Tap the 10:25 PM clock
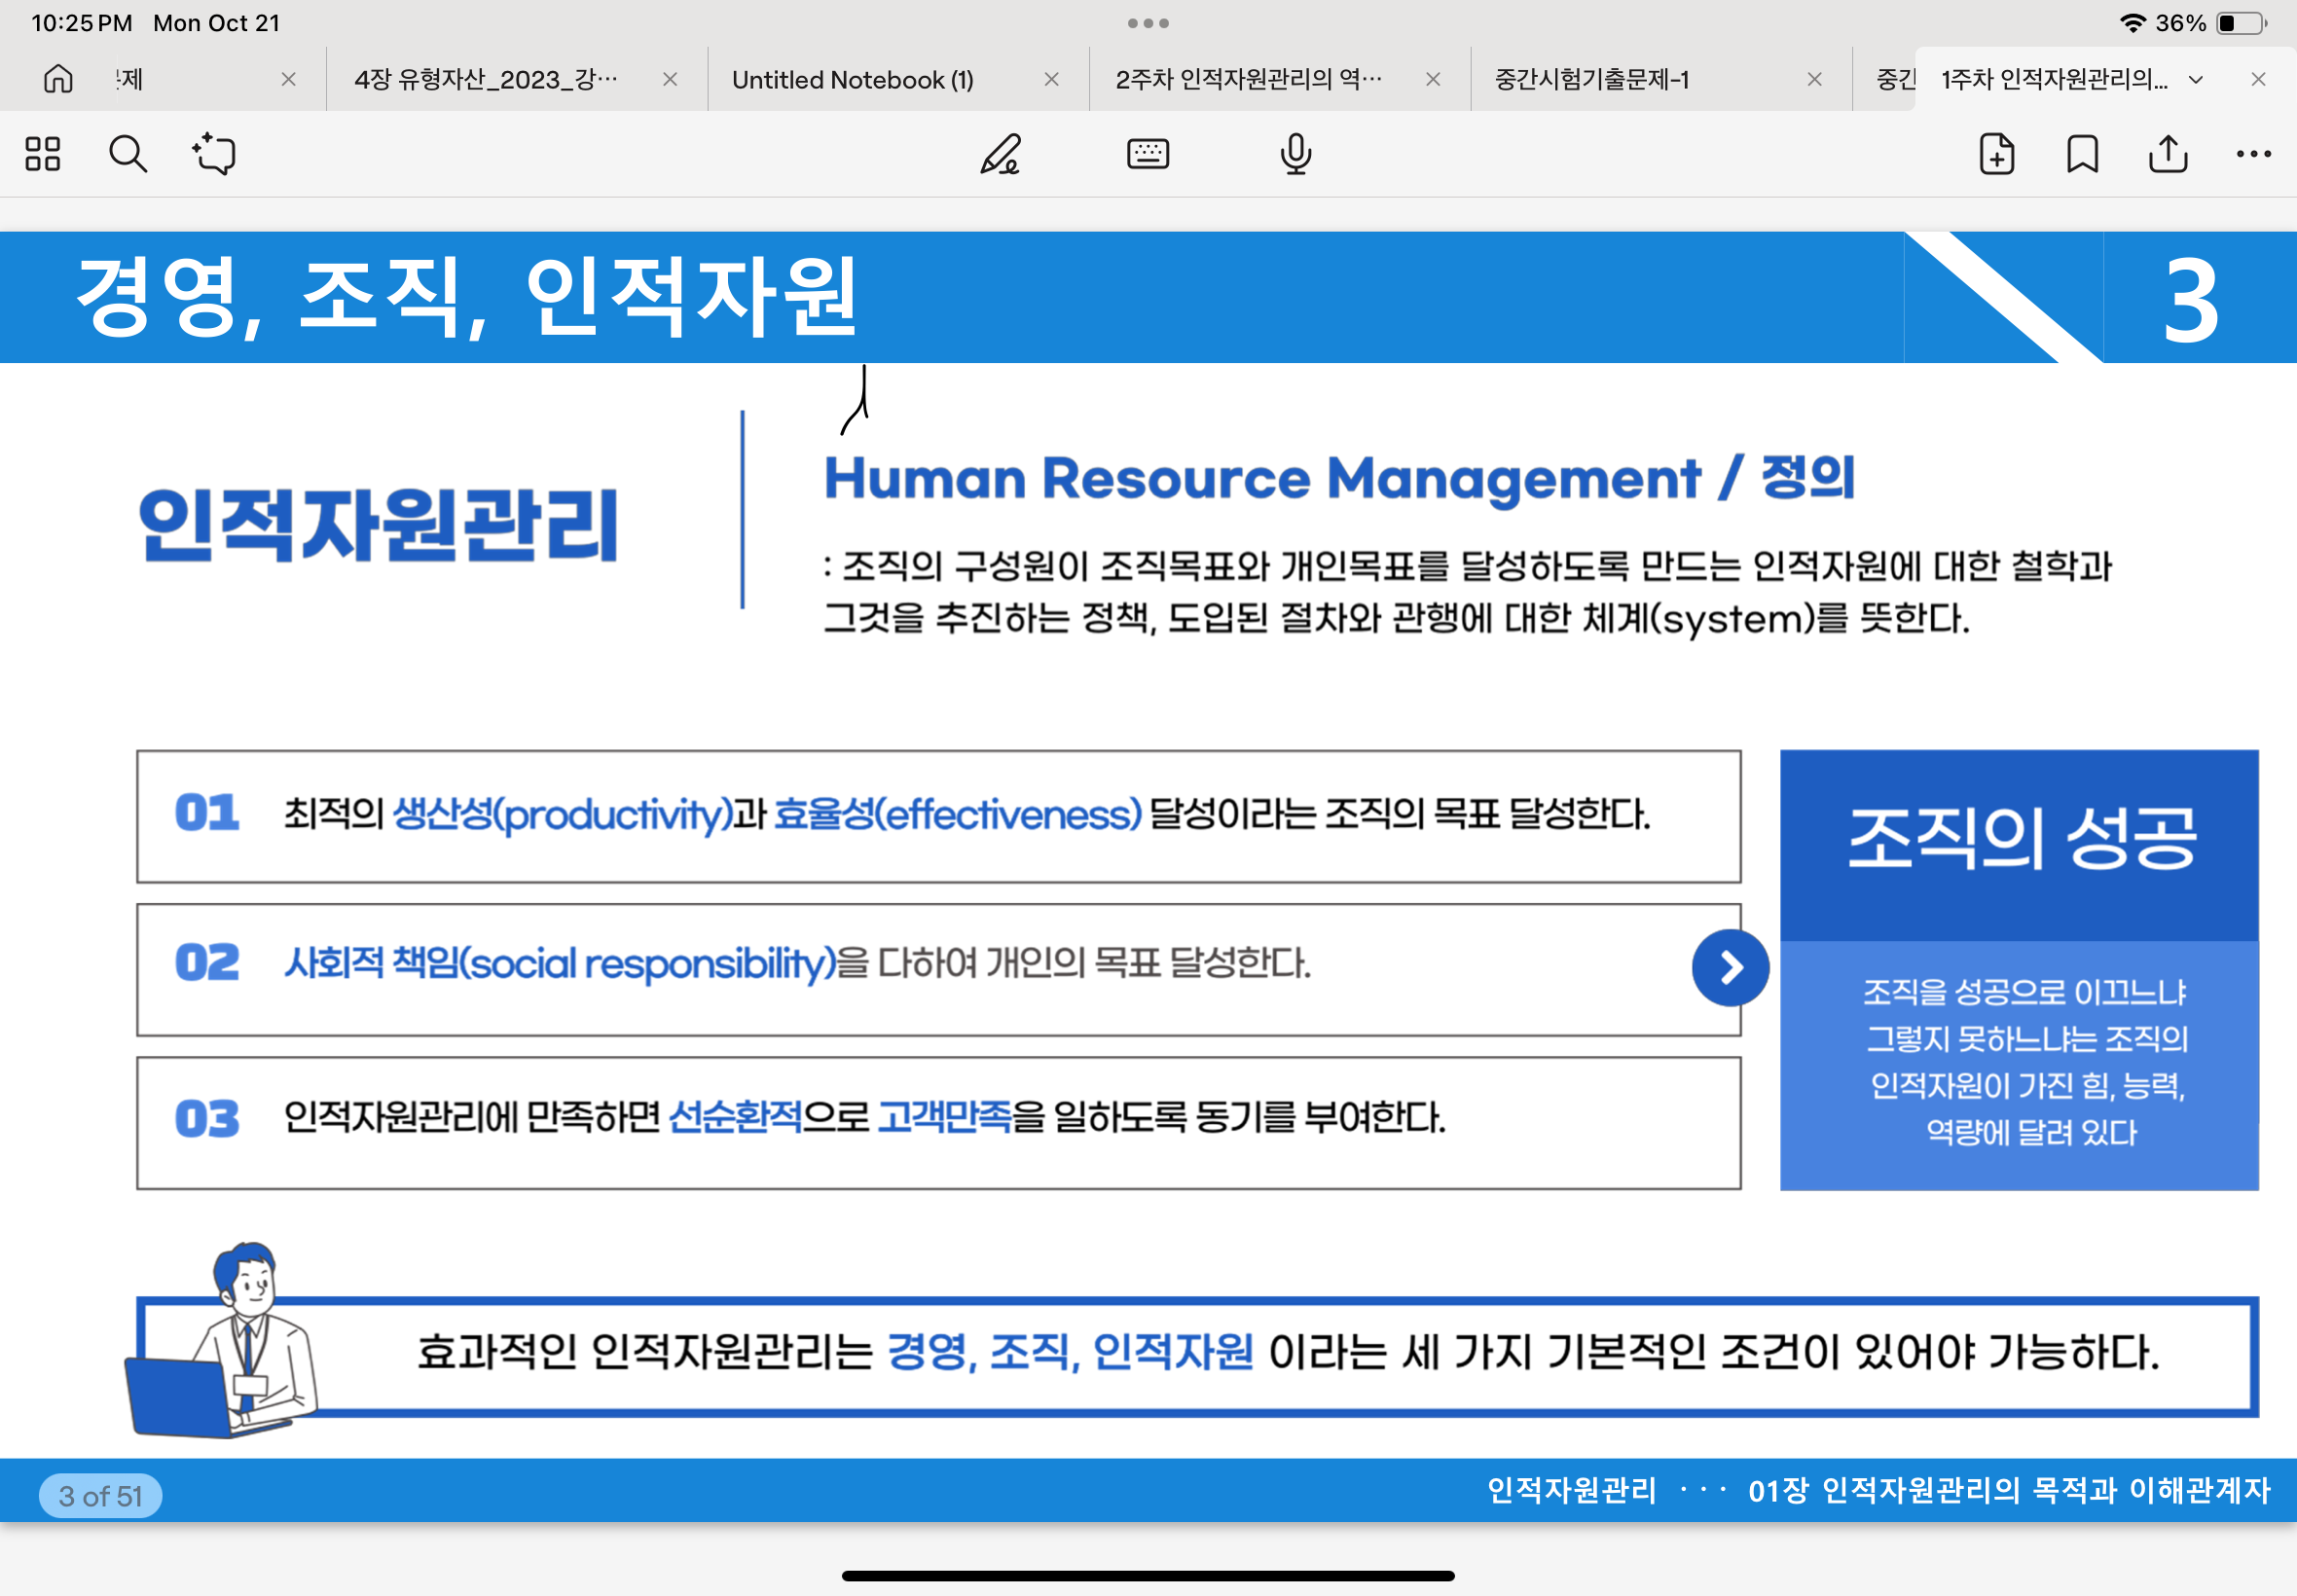This screenshot has height=1596, width=2297. coord(82,23)
